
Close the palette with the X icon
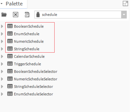[x=16, y=15]
